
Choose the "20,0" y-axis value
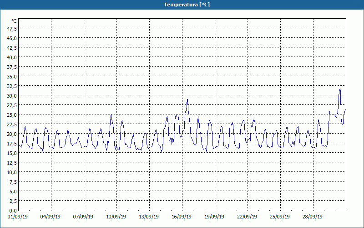pyautogui.click(x=12, y=134)
